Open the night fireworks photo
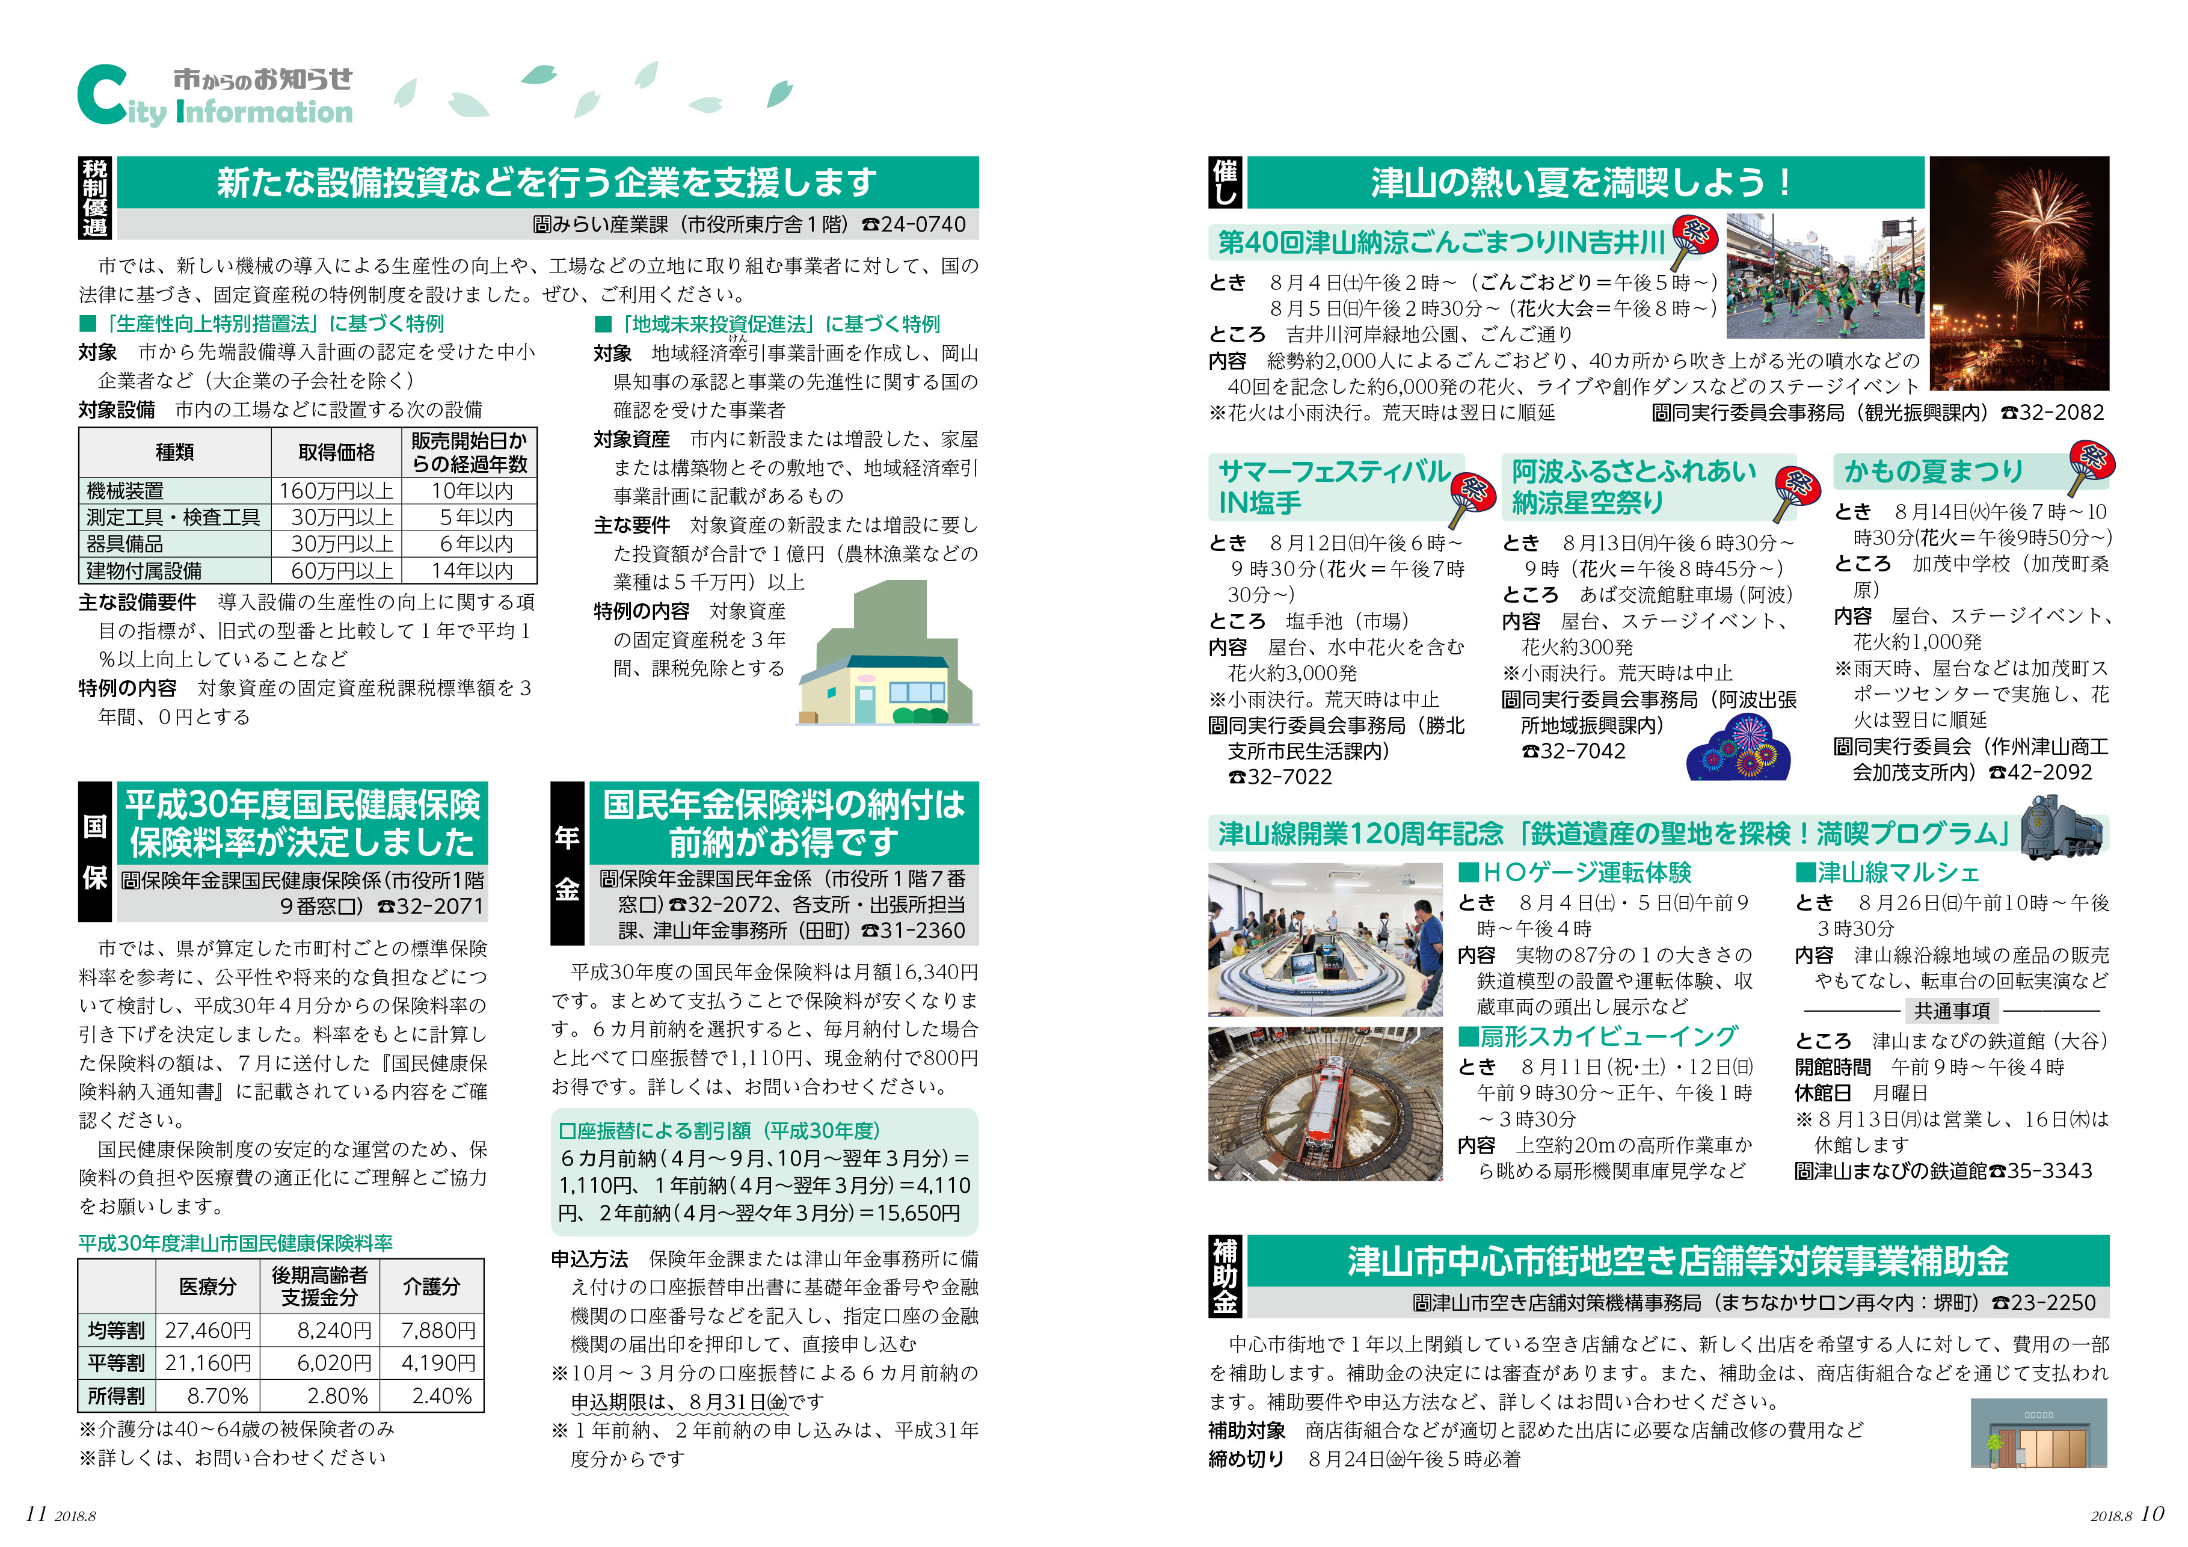Viewport: 2188px width, 1547px height. click(x=2020, y=274)
